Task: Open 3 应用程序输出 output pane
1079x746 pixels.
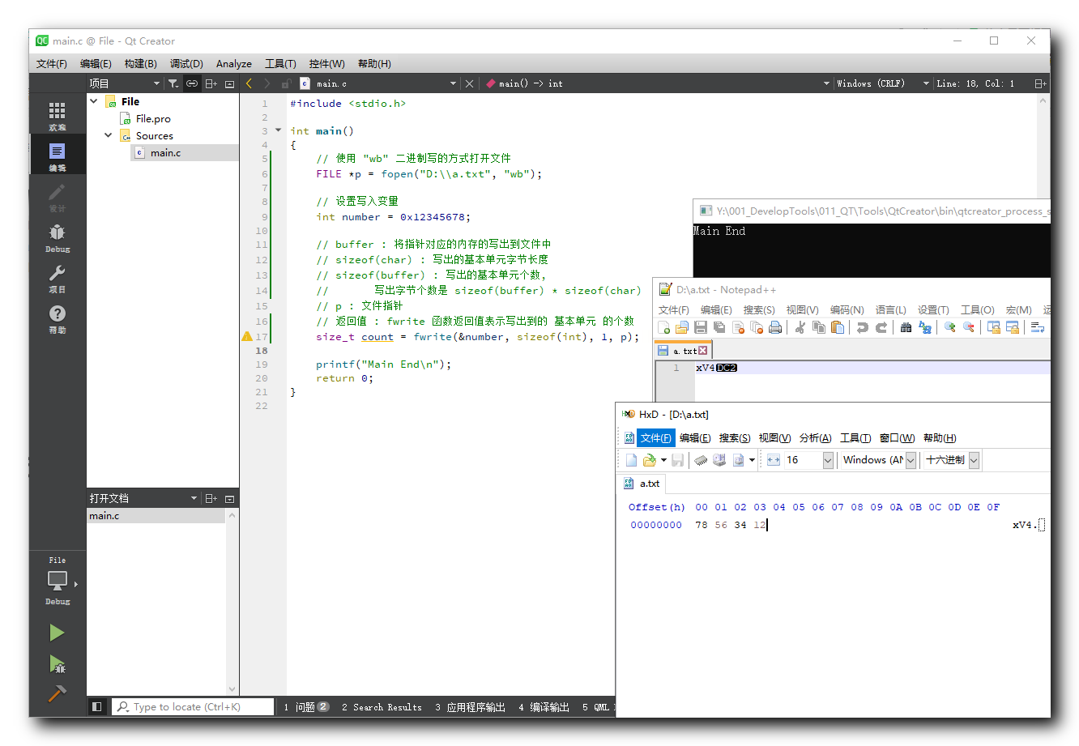Action: point(470,707)
